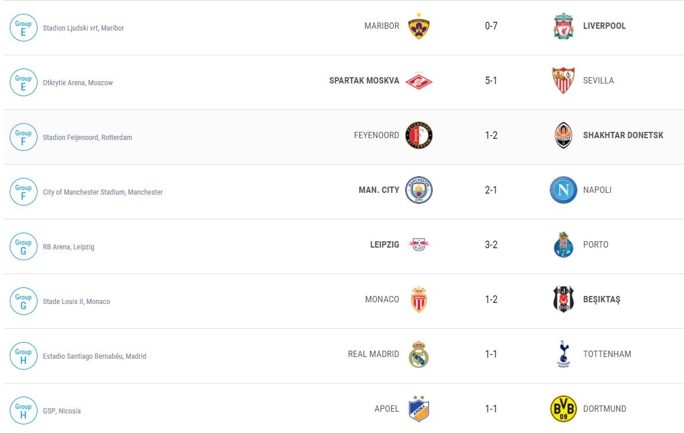Click the City of Manchester Stadium venue text

pos(103,192)
